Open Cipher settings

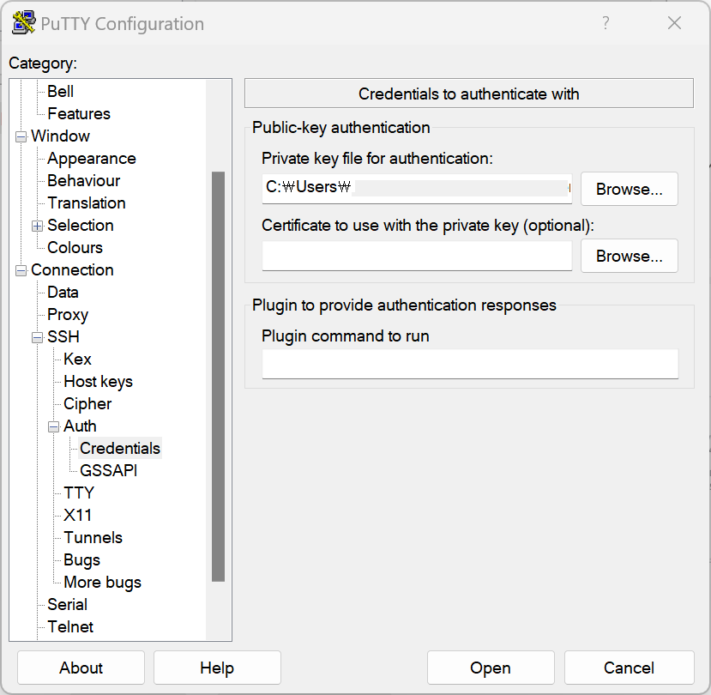coord(87,404)
